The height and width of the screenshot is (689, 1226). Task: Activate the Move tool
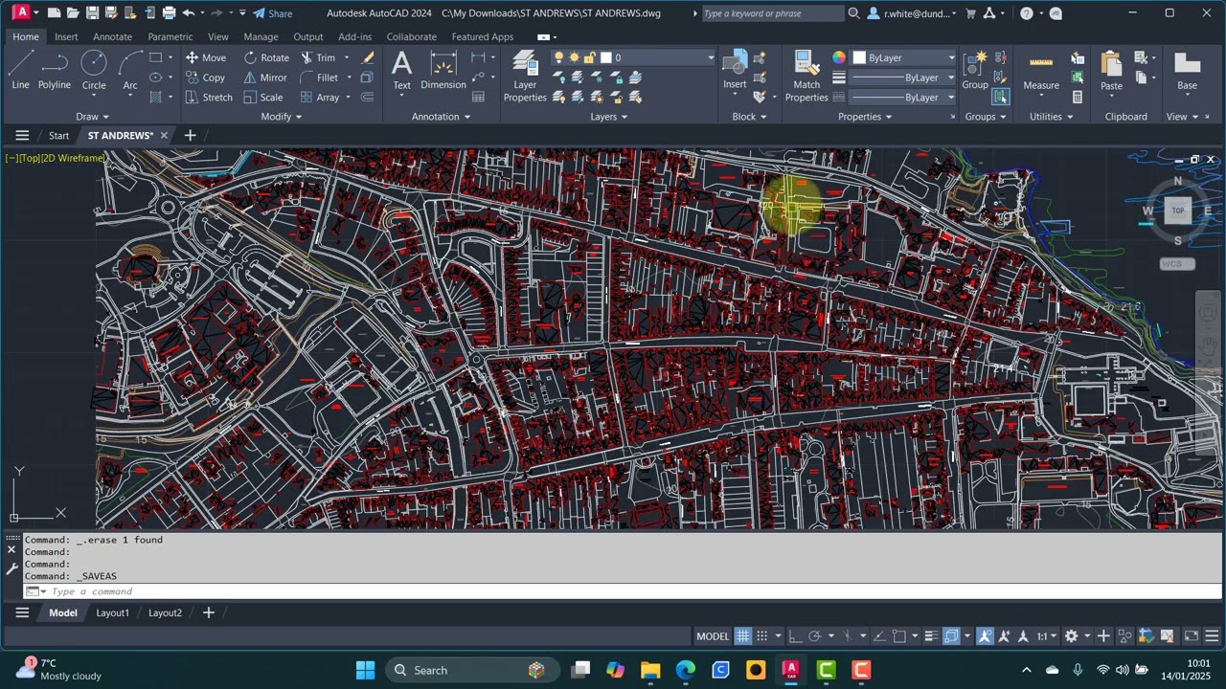pyautogui.click(x=206, y=57)
